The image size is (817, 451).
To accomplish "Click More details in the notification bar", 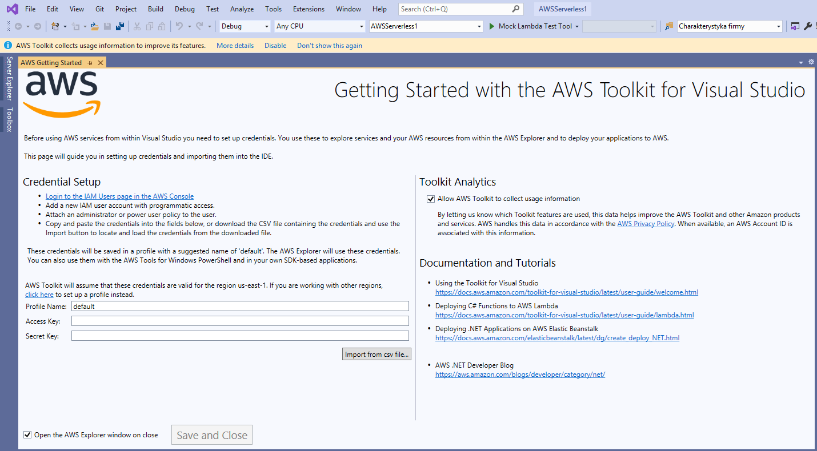I will coord(235,46).
